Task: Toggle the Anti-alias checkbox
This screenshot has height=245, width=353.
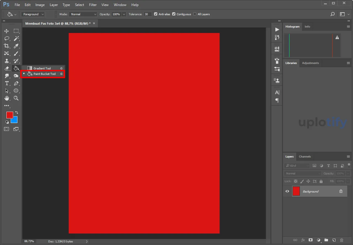Action: (156, 14)
